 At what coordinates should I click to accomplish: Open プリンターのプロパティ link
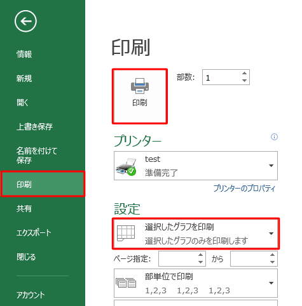(244, 188)
